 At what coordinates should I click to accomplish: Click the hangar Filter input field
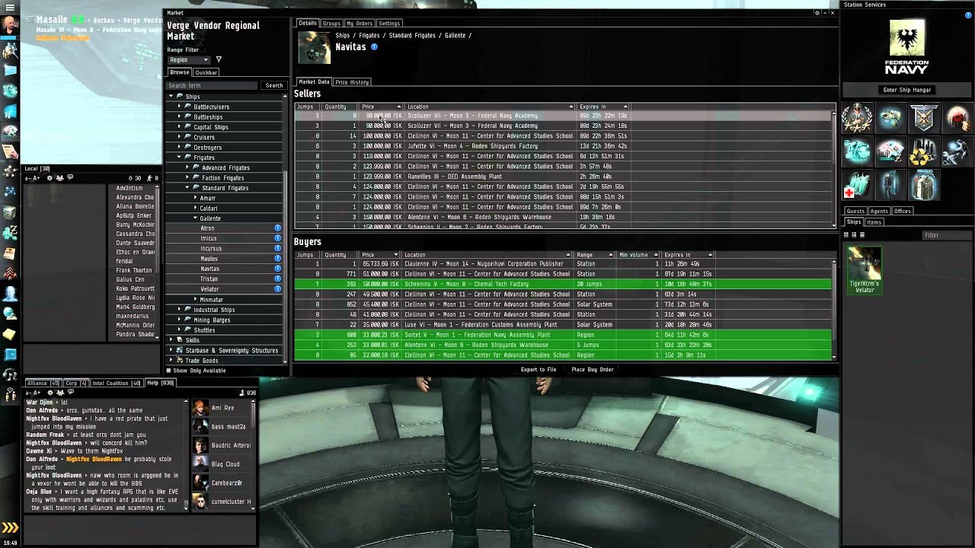pos(946,235)
